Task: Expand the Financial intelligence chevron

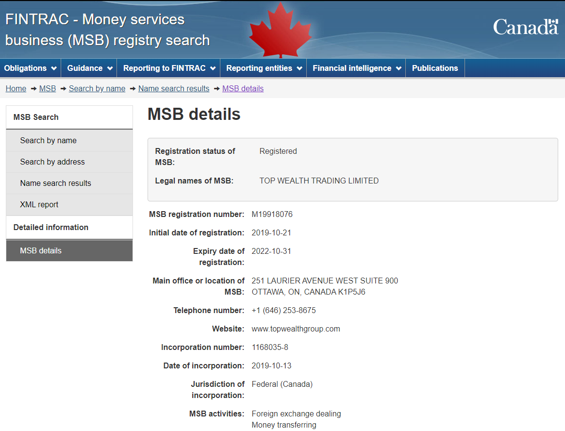Action: (x=399, y=68)
